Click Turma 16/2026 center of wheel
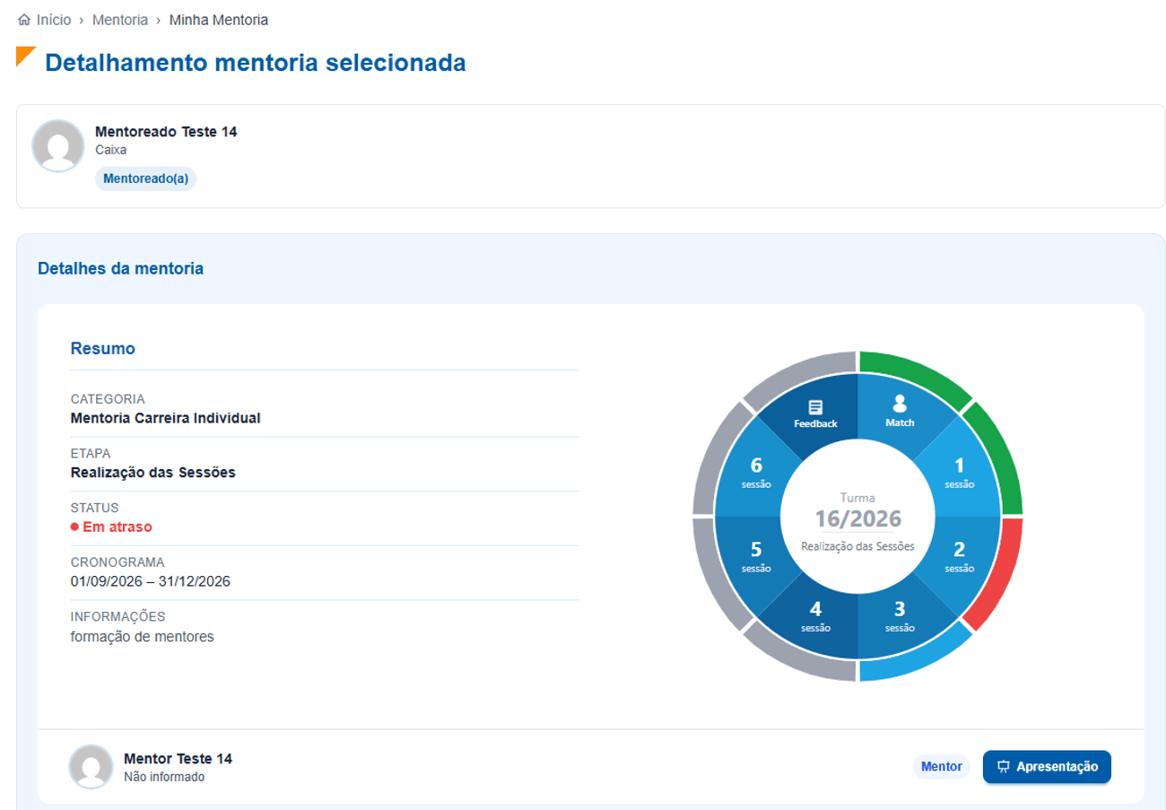 click(x=857, y=517)
